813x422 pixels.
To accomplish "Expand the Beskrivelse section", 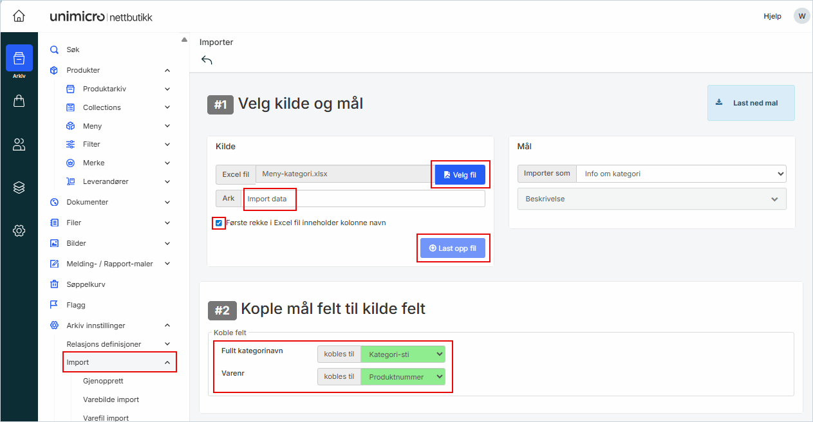I will coord(651,199).
